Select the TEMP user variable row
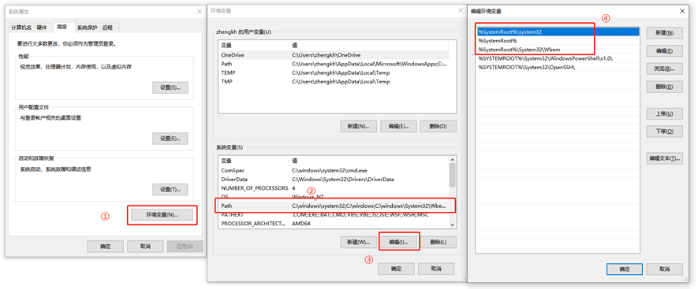This screenshot has height=289, width=698. point(334,73)
